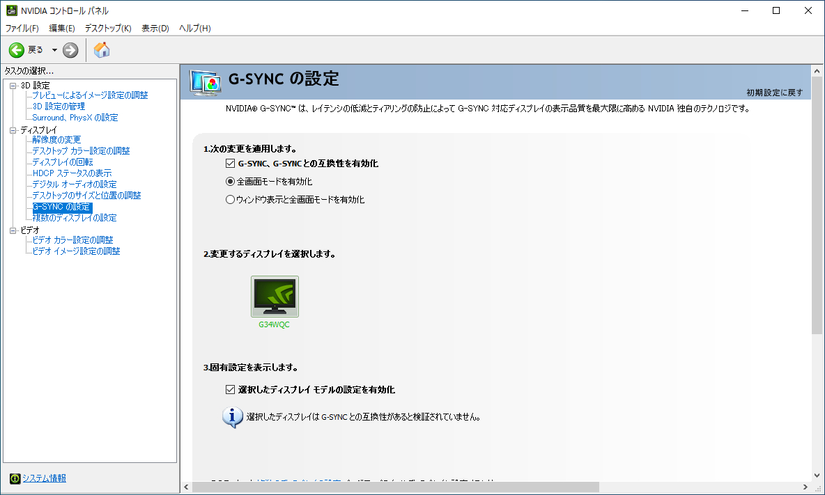Click the ビデオ category label

[x=30, y=230]
